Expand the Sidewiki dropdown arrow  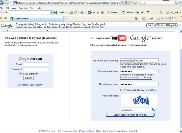[x=119, y=12]
